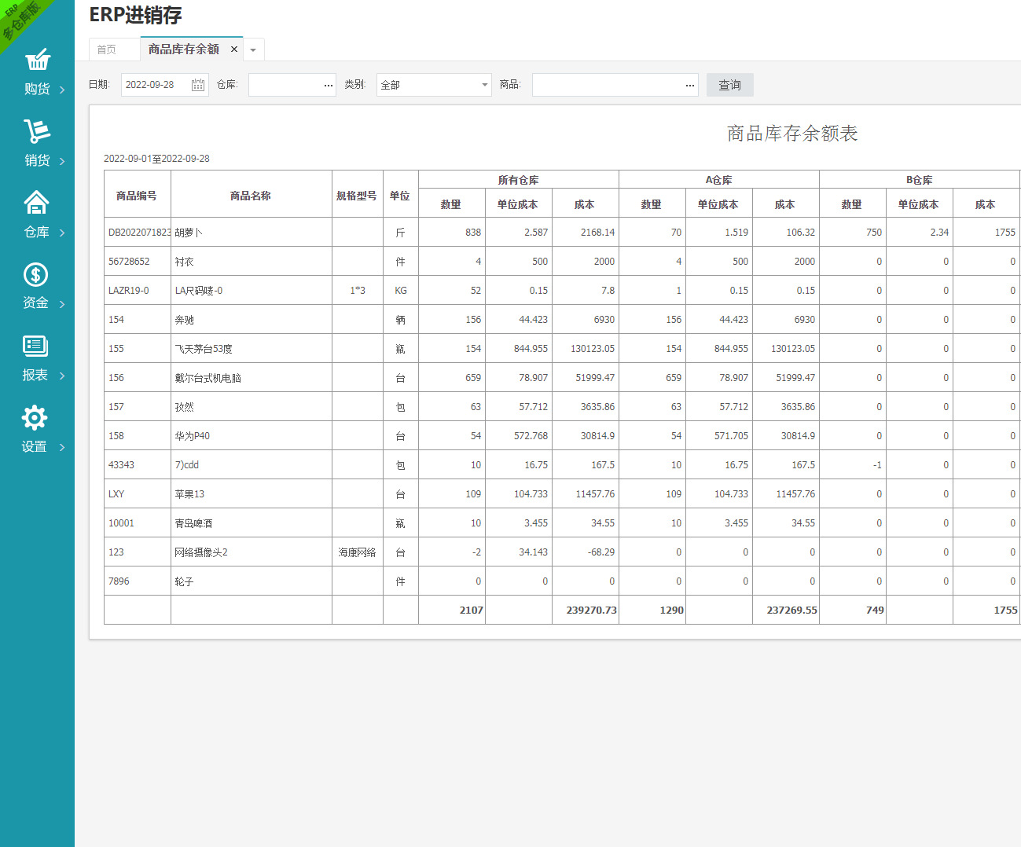This screenshot has width=1021, height=847.
Task: Close the 商品库存余额 tab
Action: coord(234,49)
